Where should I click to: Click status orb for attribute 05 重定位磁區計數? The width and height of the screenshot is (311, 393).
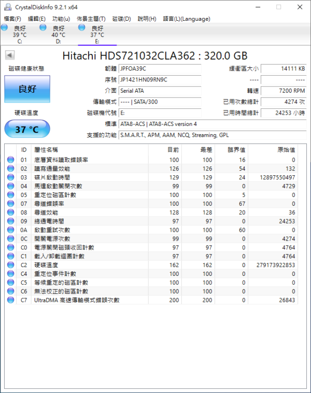(x=10, y=195)
